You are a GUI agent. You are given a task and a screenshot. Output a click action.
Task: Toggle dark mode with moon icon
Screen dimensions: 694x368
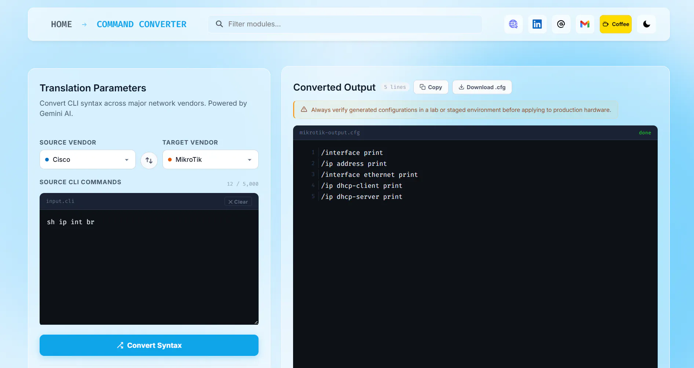pyautogui.click(x=646, y=24)
